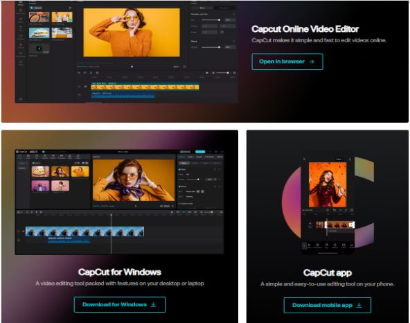410x323 pixels.
Task: Select the blue-sky video clip on Windows timeline
Action: (84, 232)
